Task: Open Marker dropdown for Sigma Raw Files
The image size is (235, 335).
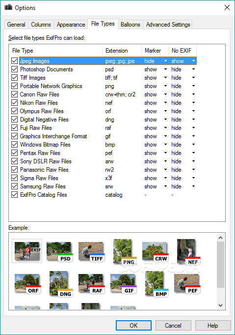Action: [165, 178]
